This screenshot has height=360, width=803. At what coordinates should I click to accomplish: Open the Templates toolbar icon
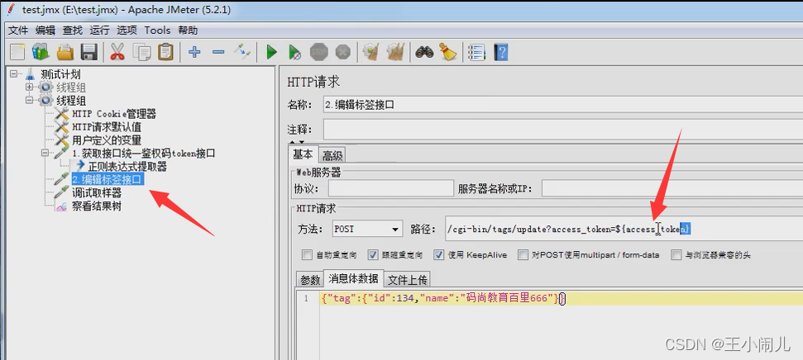[x=41, y=52]
